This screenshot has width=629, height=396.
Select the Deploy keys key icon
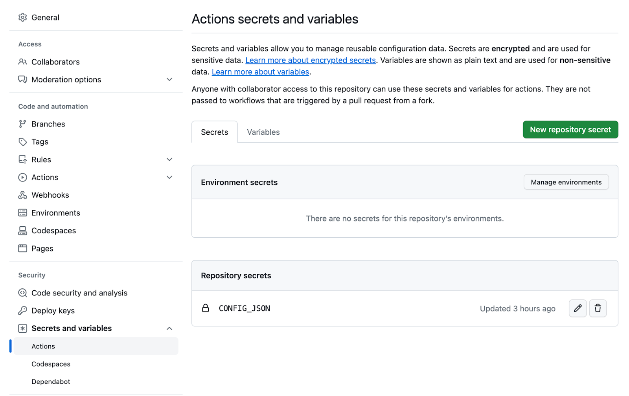coord(23,311)
